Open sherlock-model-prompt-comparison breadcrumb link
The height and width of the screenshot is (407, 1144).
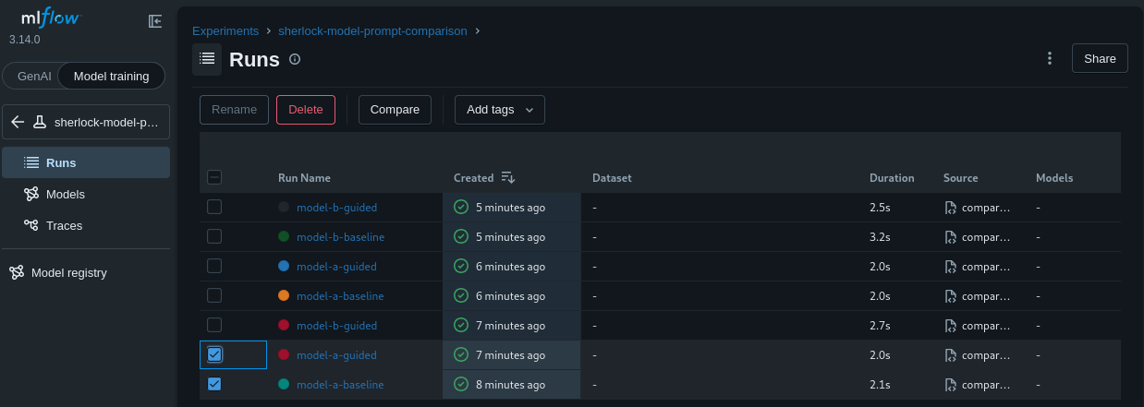(372, 30)
